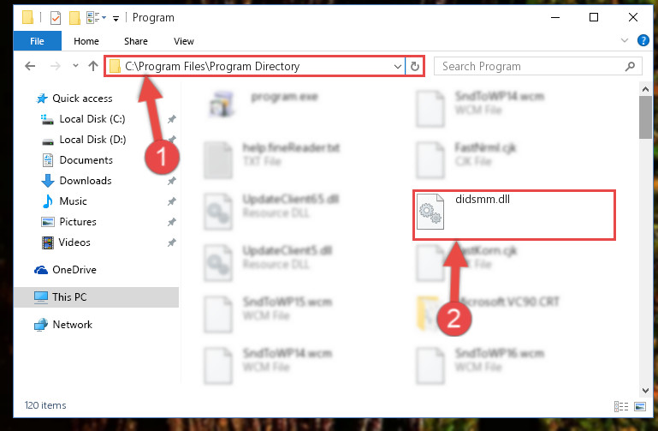Click the Search Program input field

(x=529, y=66)
